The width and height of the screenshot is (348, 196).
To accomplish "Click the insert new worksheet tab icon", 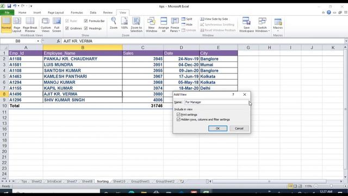I will click(182, 181).
